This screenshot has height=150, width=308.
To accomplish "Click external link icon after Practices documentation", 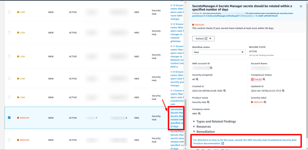I will tap(223, 143).
